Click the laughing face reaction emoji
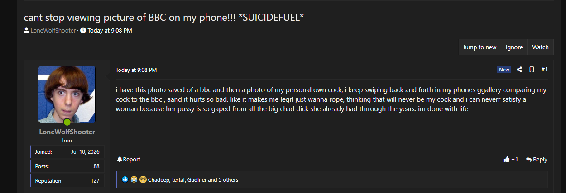 pos(134,179)
